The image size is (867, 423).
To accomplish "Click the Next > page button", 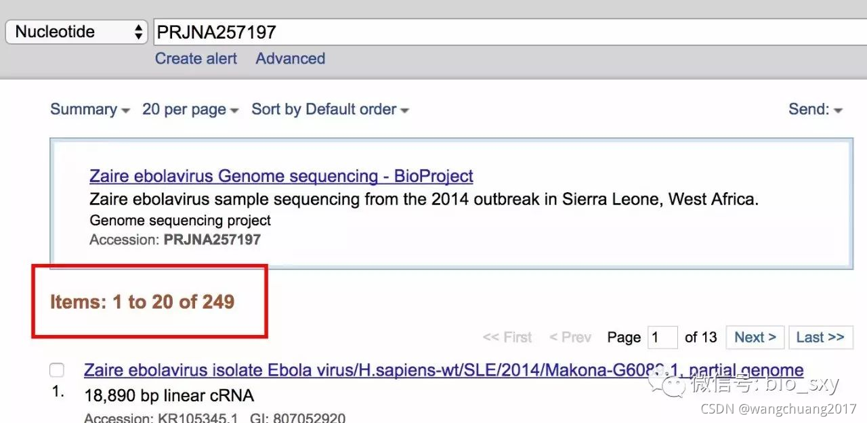I will 755,337.
